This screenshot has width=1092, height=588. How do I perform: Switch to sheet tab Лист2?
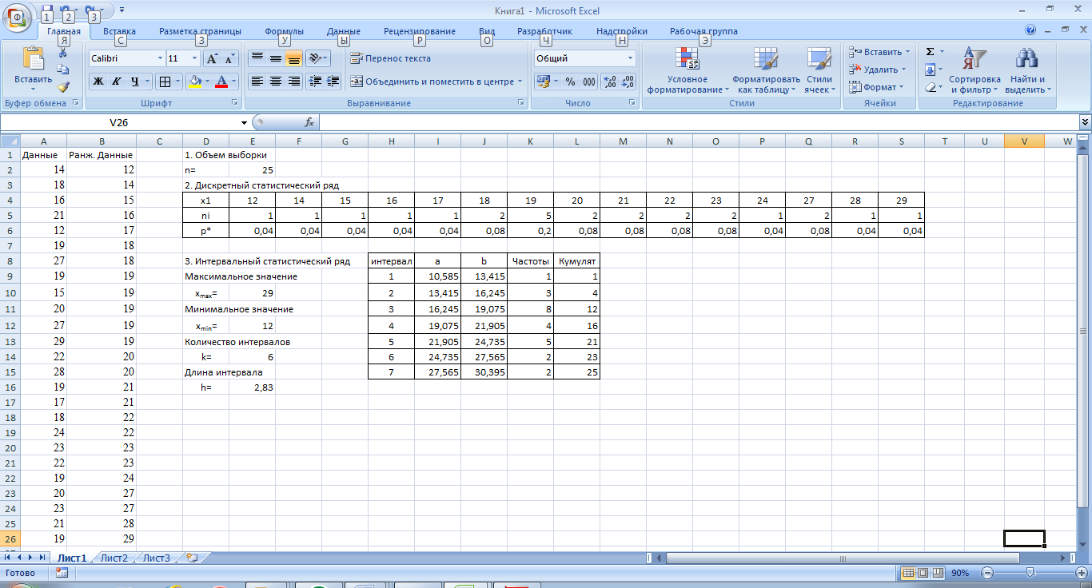[114, 558]
